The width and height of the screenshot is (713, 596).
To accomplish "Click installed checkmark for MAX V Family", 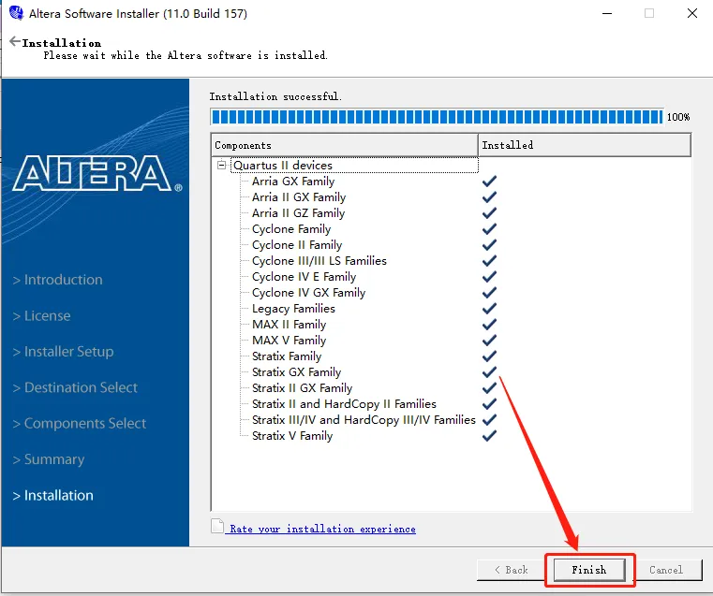I will click(489, 340).
